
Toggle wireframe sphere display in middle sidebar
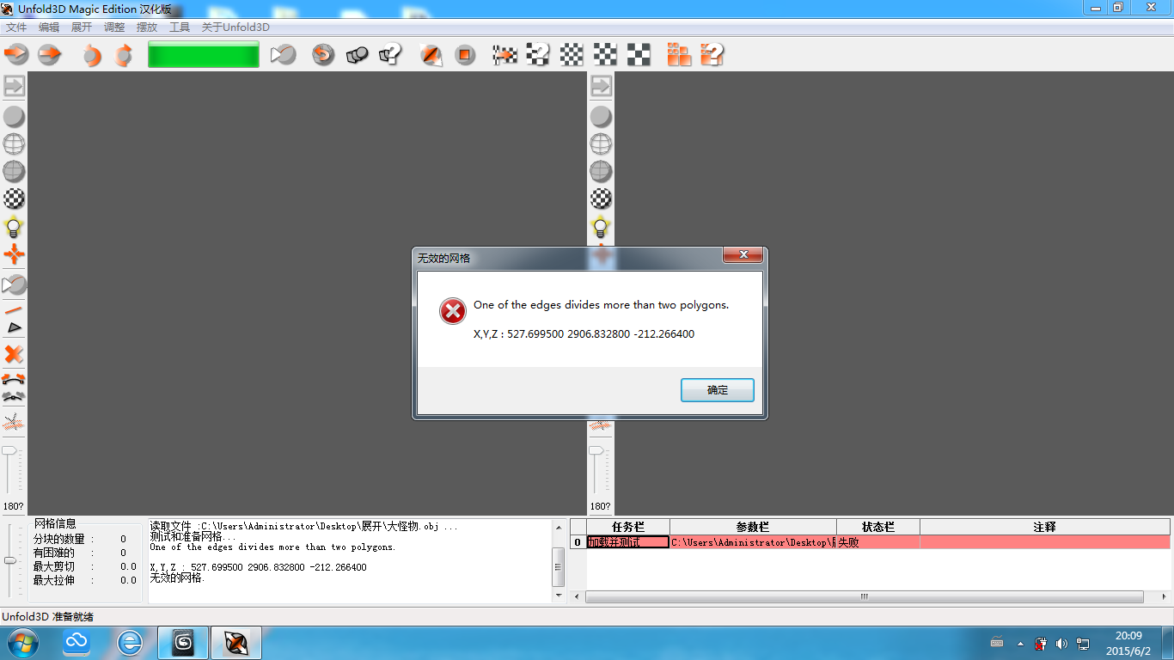point(601,144)
